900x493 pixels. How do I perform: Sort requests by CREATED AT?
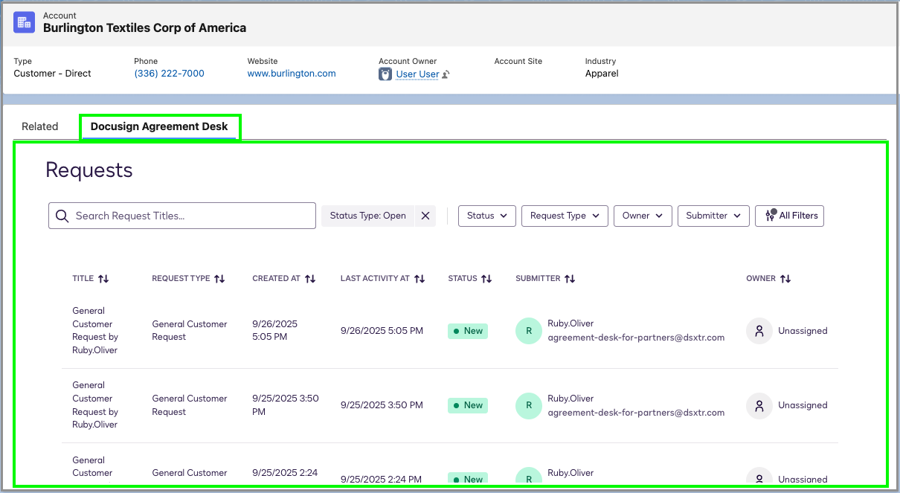pyautogui.click(x=309, y=278)
